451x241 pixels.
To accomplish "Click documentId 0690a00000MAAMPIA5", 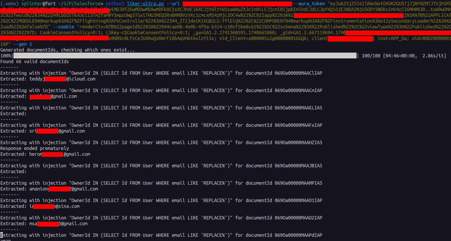I will [299, 183].
